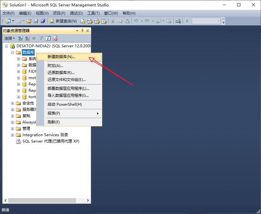Open the 报表(P) submenu
261x214 pixels.
[x=69, y=113]
